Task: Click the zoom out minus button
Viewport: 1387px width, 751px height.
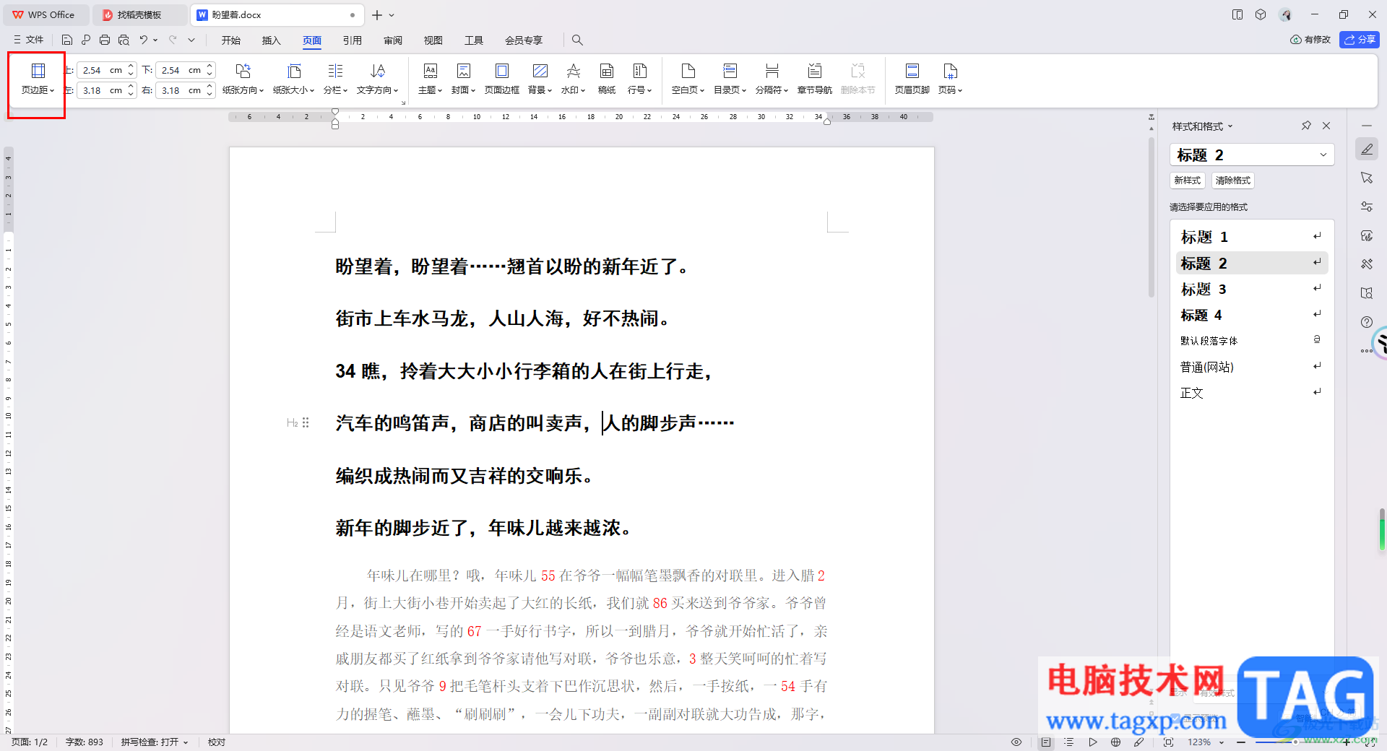Action: tap(1241, 742)
